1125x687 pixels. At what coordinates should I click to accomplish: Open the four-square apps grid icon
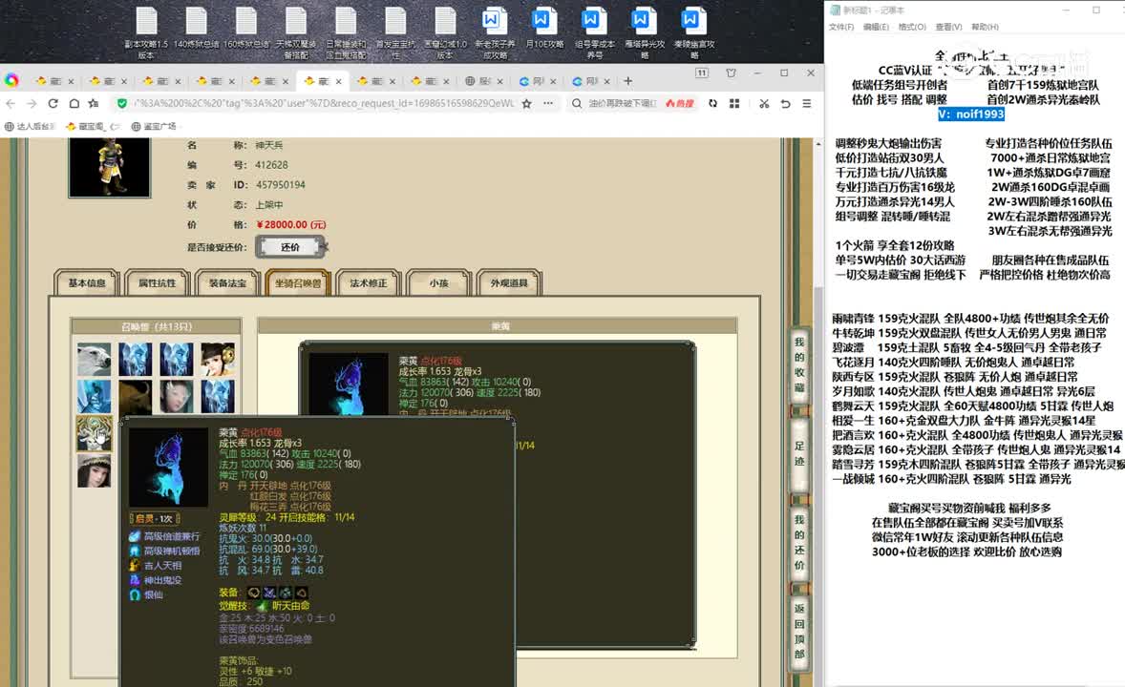[734, 103]
